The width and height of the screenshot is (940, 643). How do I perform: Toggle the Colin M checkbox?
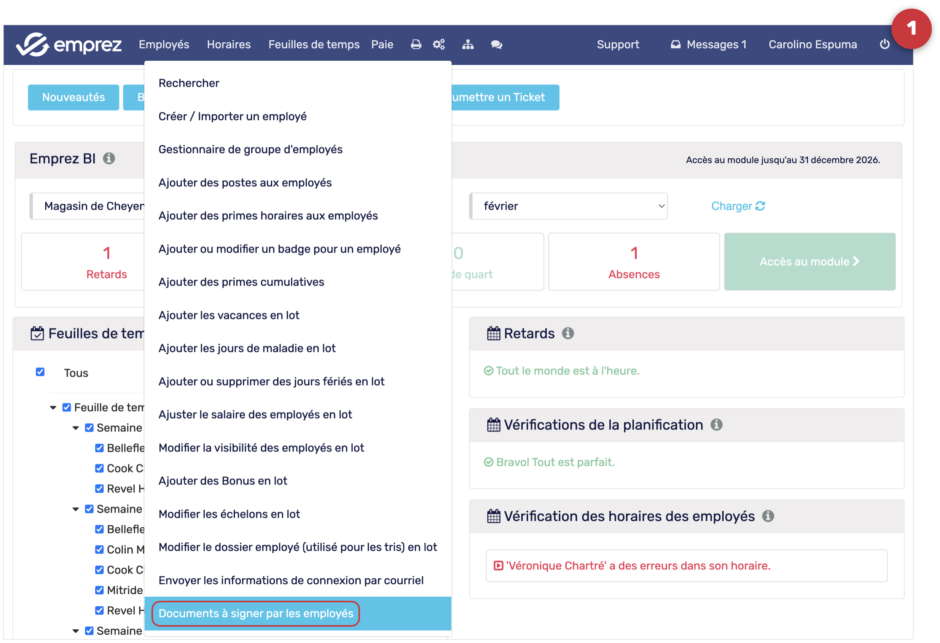(x=99, y=549)
